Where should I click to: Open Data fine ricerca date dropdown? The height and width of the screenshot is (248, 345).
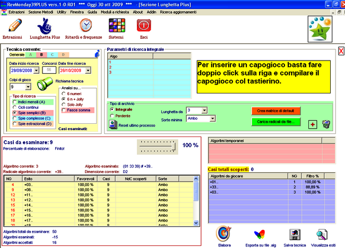coord(88,71)
